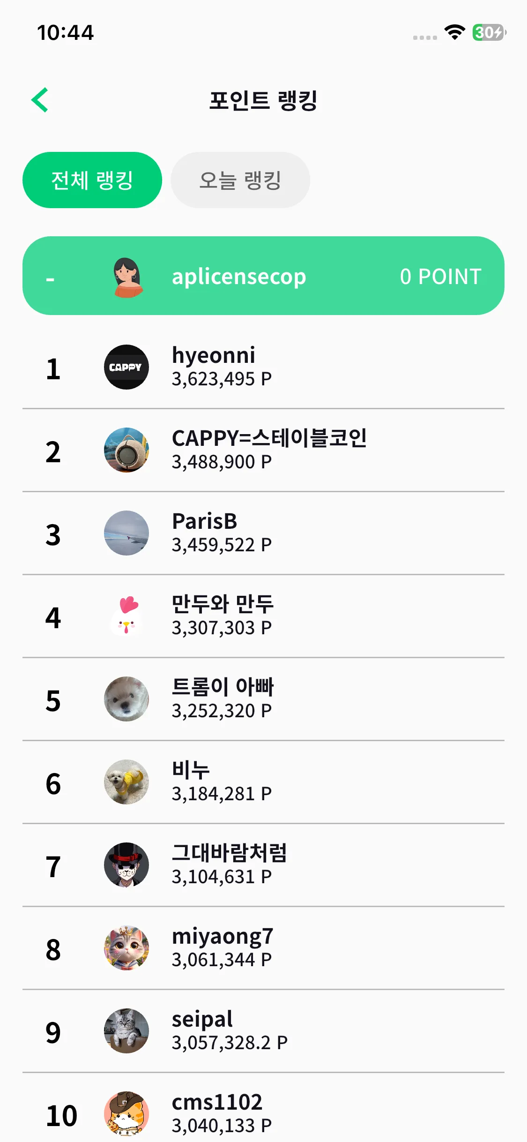Tap hyeonni's CAPPY profile avatar
This screenshot has width=527, height=1142.
point(126,367)
